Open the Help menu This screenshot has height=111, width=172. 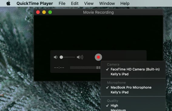[x=125, y=3]
